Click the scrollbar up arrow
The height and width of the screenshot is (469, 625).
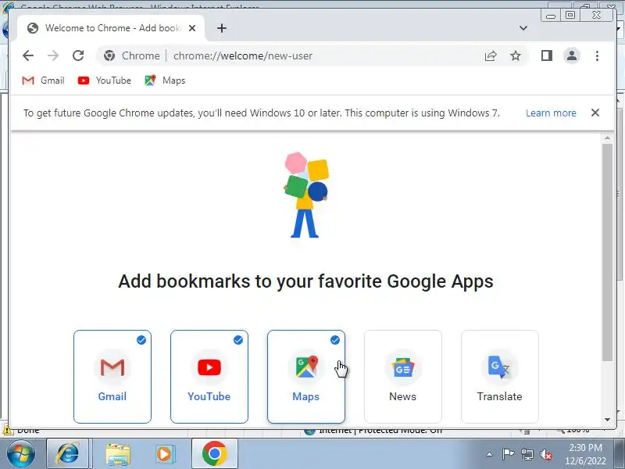[607, 138]
